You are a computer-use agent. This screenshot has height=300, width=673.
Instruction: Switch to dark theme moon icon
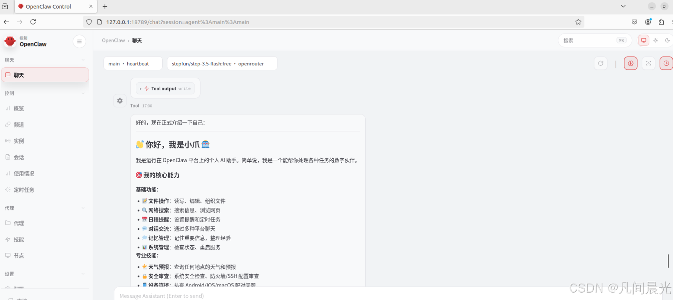click(x=667, y=41)
